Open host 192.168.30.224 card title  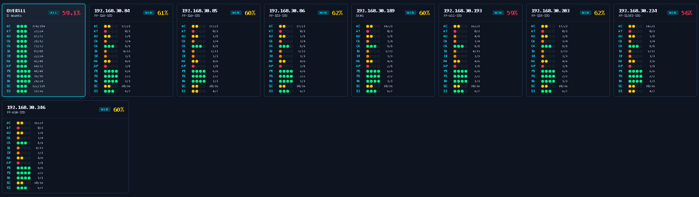[638, 11]
